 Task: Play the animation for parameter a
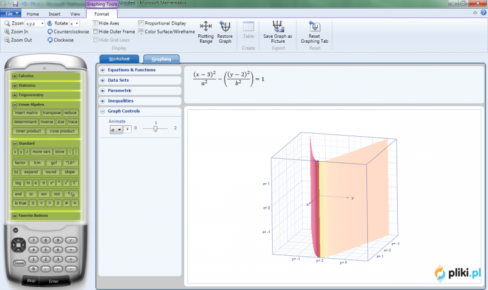(x=127, y=129)
